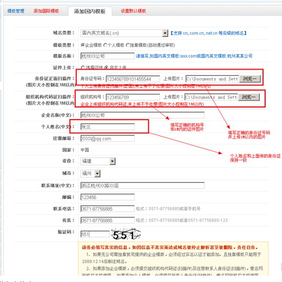This screenshot has width=282, height=282.
Task: Click the 个人姓名 field containing 张三
Action: click(x=107, y=127)
